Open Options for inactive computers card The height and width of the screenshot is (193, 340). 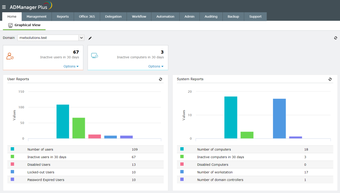156,66
